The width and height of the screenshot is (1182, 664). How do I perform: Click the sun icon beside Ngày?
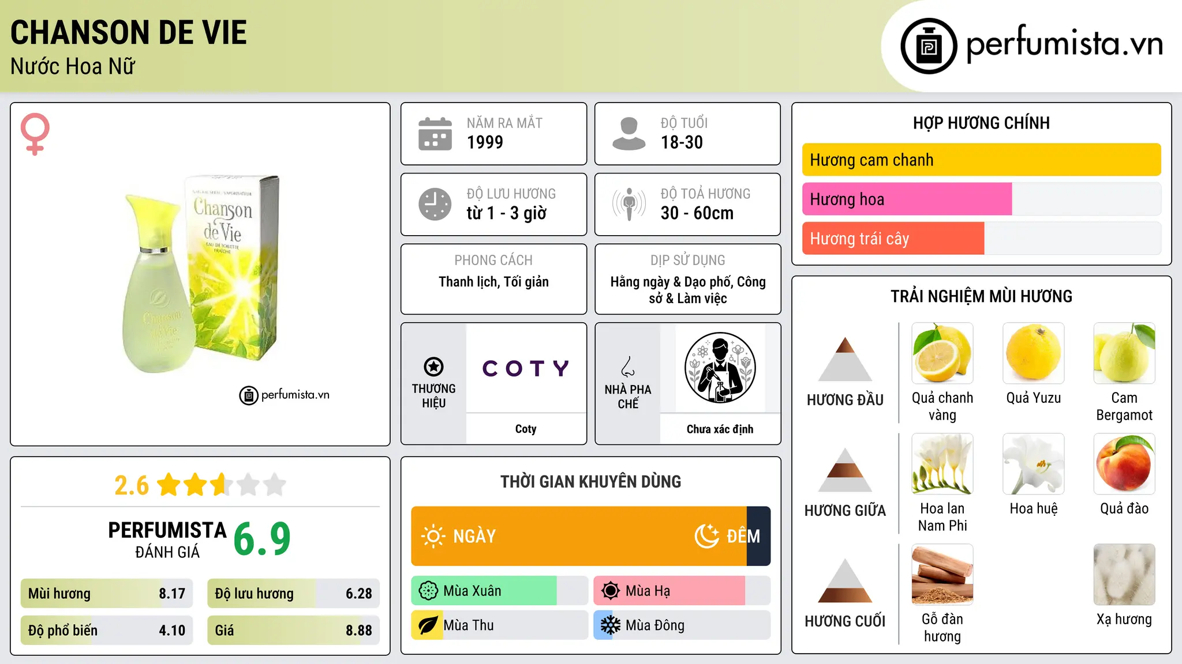[433, 536]
